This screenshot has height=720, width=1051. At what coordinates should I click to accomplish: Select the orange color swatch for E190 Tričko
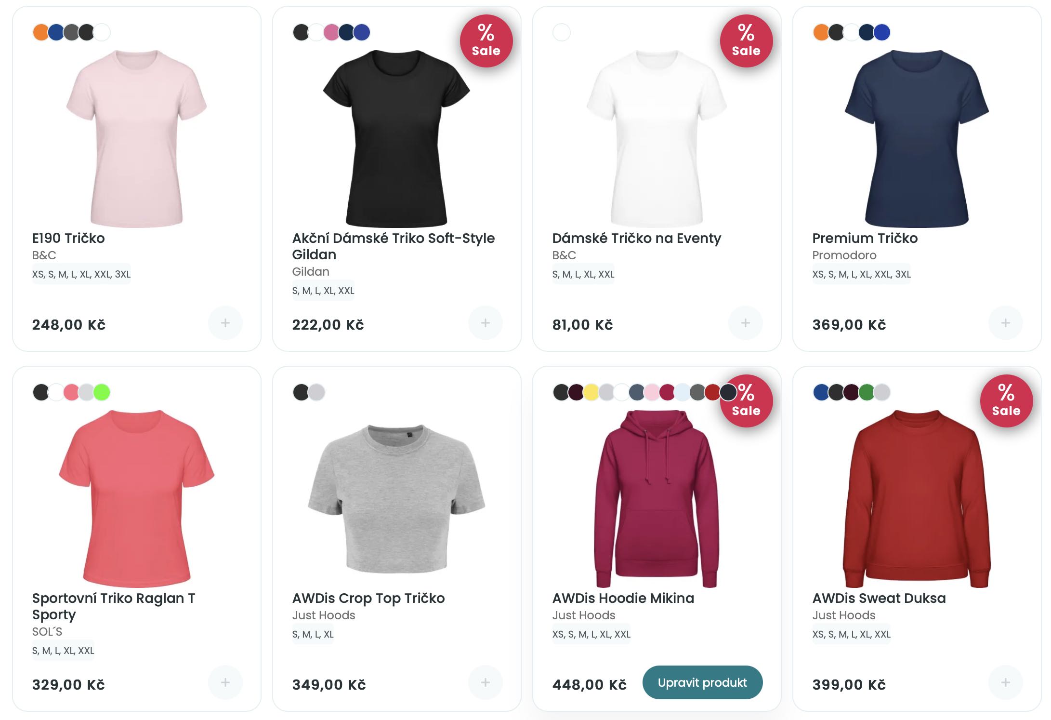point(40,32)
